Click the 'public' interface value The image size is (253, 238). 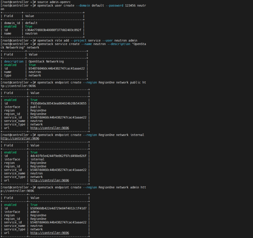pyautogui.click(x=36, y=107)
